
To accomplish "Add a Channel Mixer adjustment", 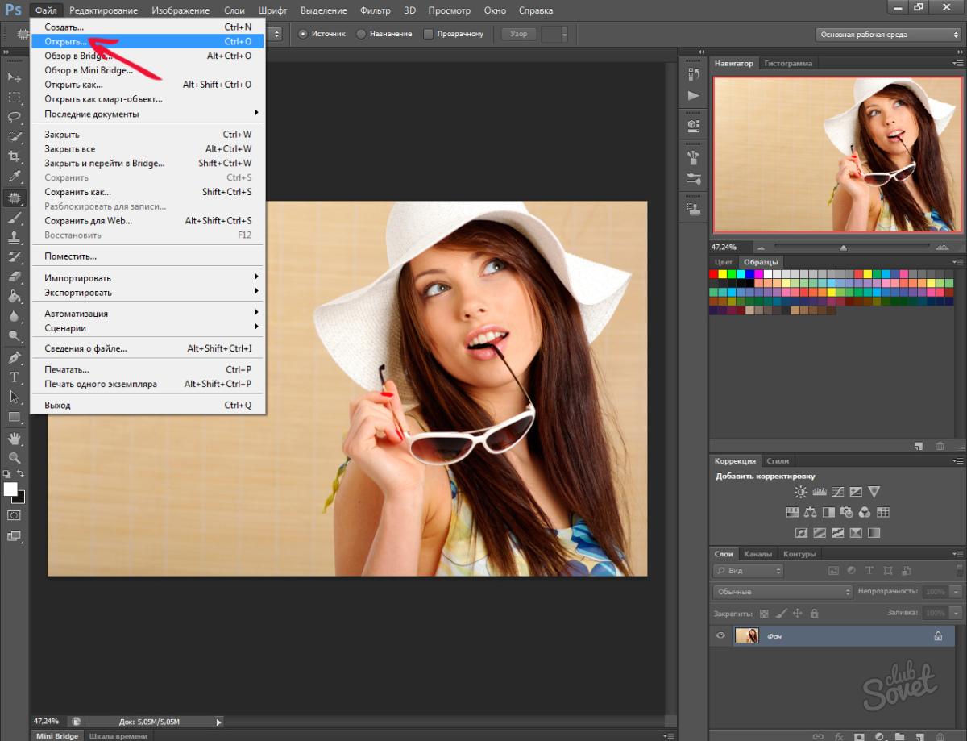I will [865, 512].
